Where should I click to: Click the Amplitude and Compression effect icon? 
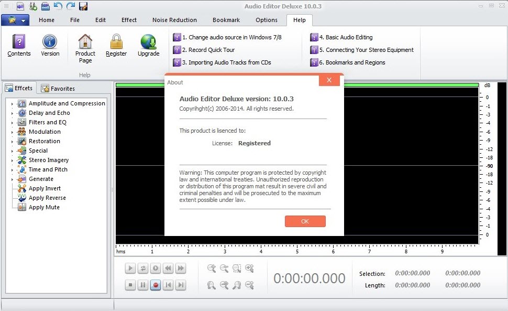point(21,103)
